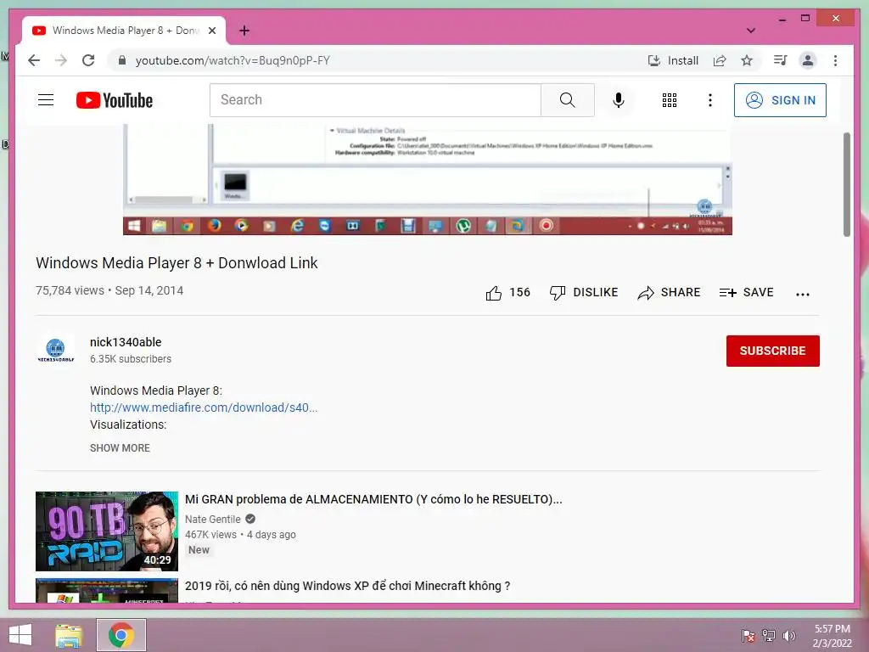Open Chrome's three-dot menu

835,60
